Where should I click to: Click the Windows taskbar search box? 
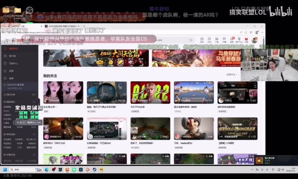[26, 169]
